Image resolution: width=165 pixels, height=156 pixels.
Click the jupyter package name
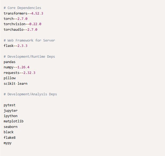point(11,110)
